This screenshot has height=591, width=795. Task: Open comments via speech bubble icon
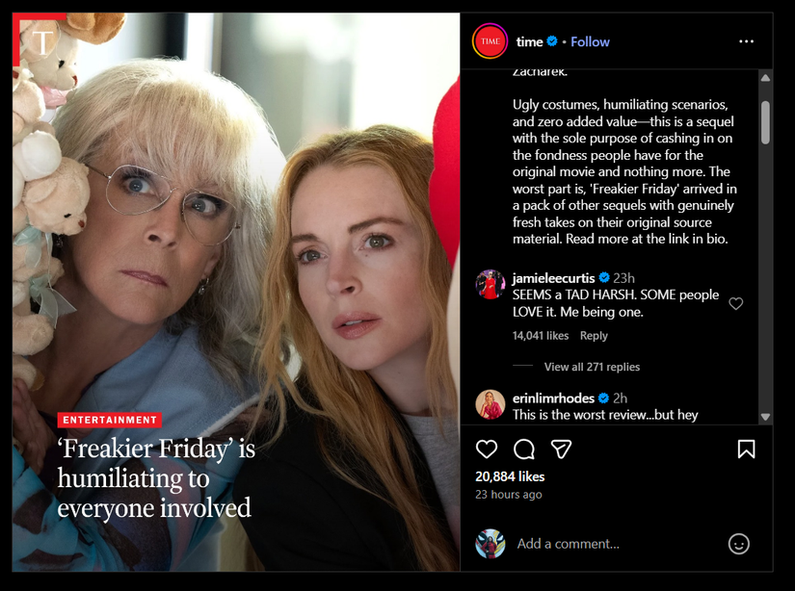pyautogui.click(x=524, y=450)
